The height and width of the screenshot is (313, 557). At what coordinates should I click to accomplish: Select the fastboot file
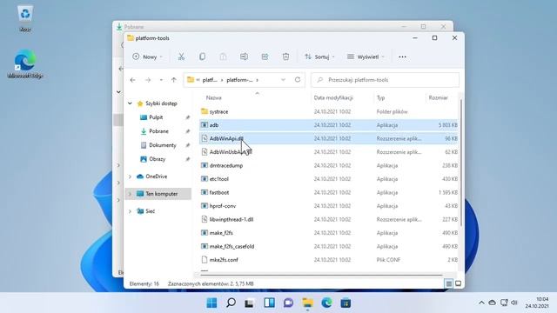329,193
